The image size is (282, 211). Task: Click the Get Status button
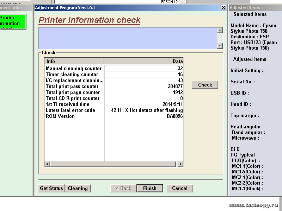(51, 188)
